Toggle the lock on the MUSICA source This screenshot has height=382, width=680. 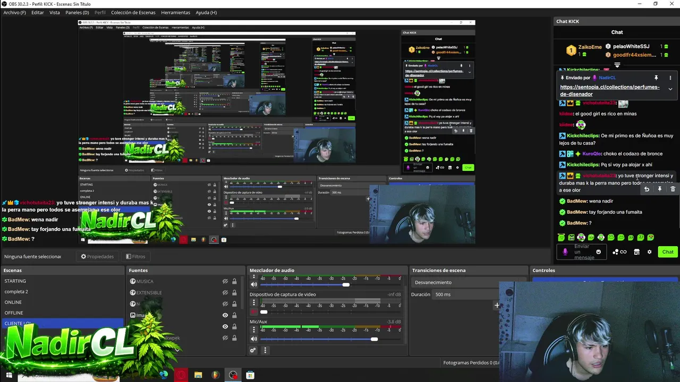[x=234, y=281]
